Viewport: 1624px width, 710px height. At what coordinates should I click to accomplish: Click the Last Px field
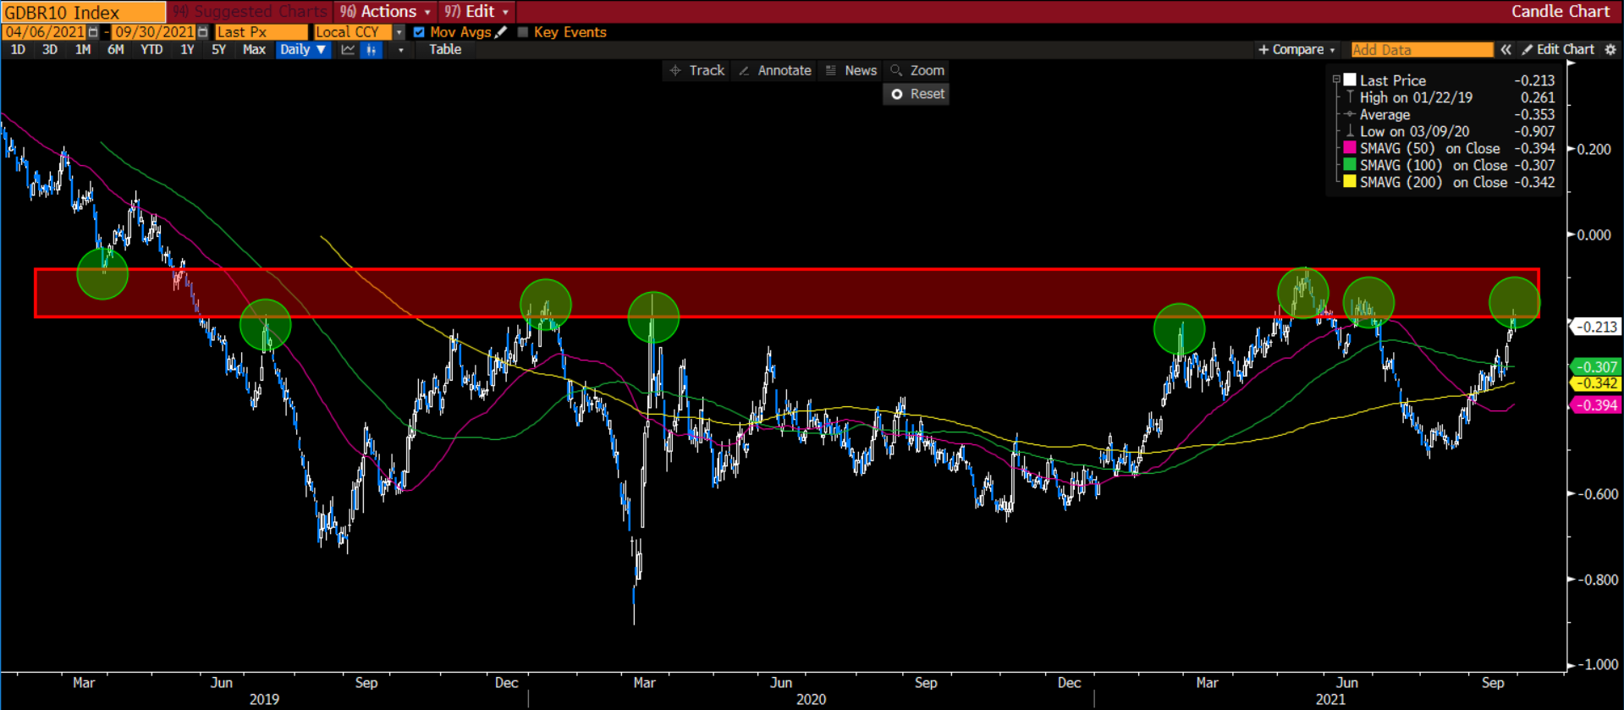(x=261, y=32)
